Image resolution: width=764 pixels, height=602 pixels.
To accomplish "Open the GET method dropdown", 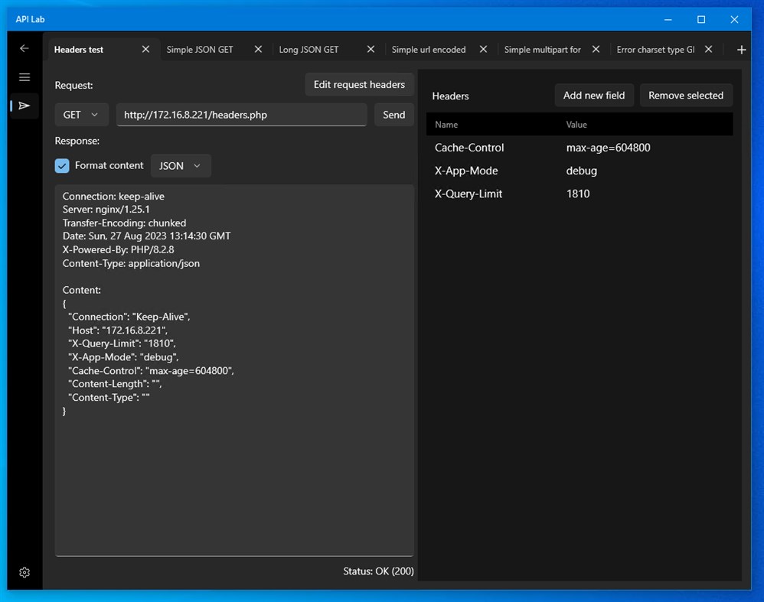I will [x=81, y=114].
